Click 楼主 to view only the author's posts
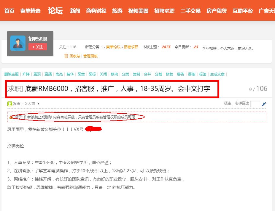This screenshot has width=275, height=211. (228, 103)
